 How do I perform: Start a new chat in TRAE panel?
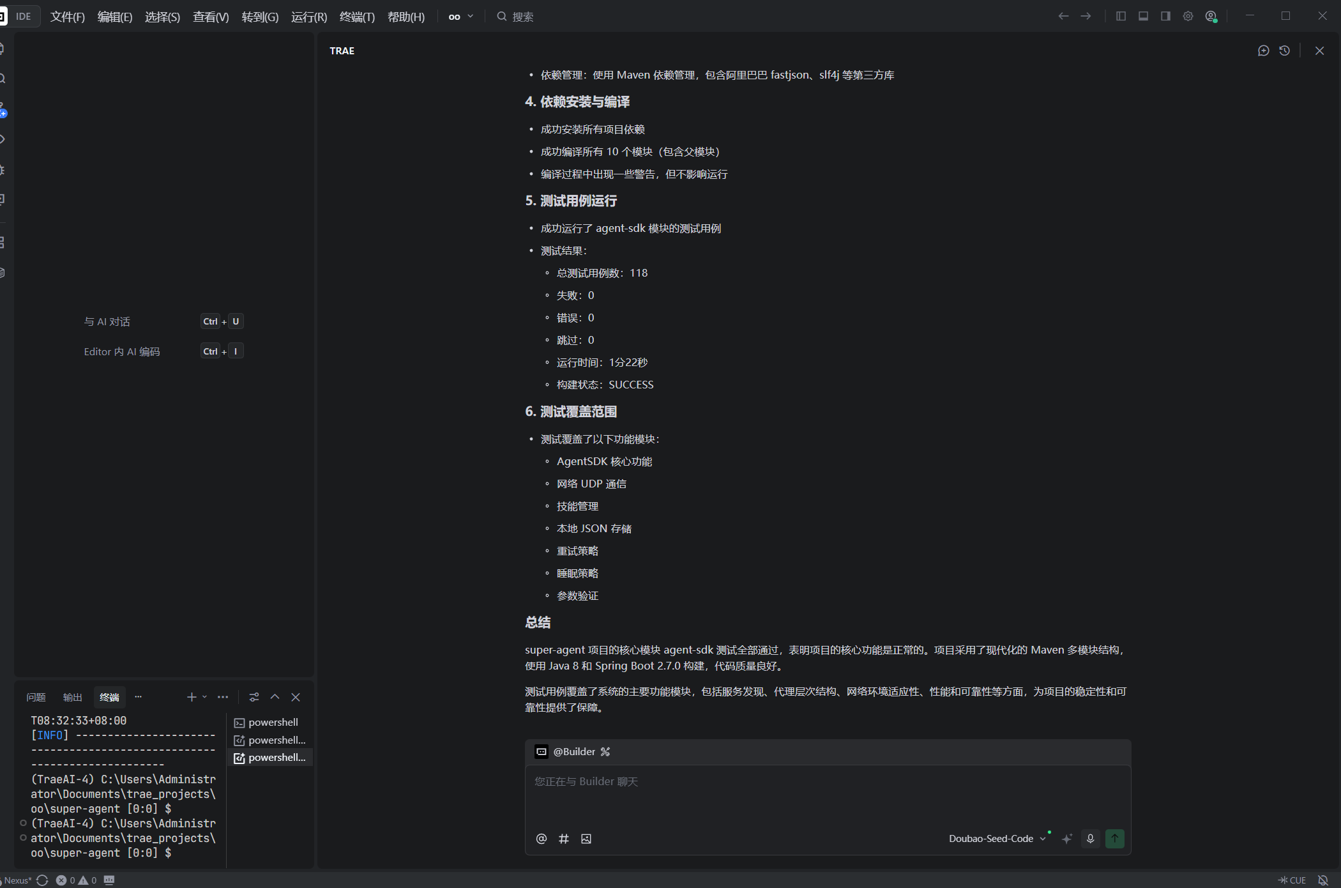[x=1263, y=50]
